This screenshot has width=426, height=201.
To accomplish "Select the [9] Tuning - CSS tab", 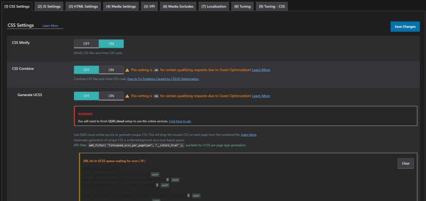I will (272, 6).
